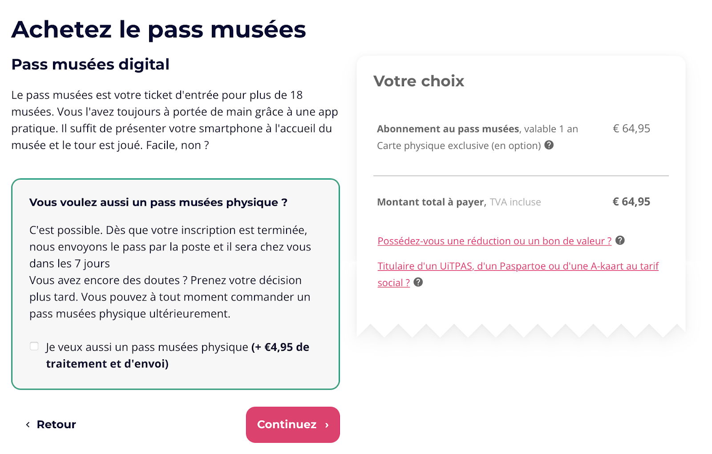Click the 'Votre choix' summary heading
Screen dimensions: 712x454
(419, 81)
